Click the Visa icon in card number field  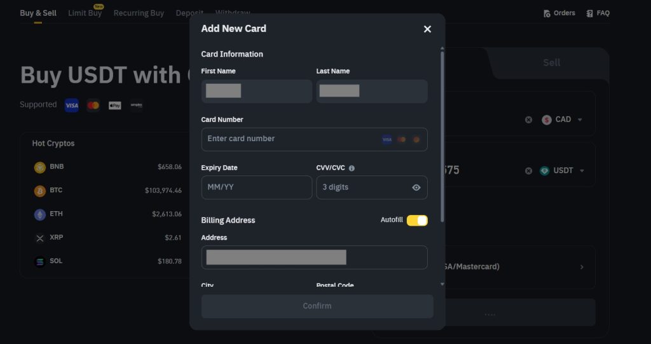click(387, 140)
